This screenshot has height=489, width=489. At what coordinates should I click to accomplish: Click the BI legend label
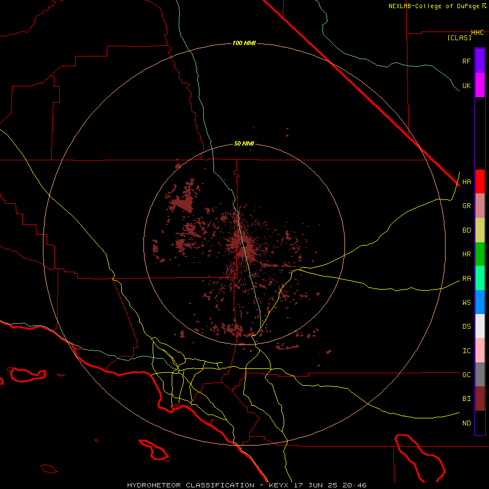466,399
